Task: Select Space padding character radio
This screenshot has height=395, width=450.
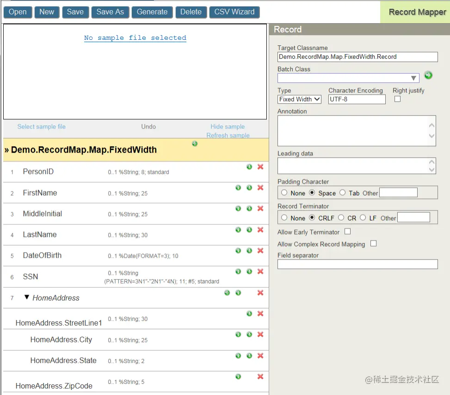Action: pyautogui.click(x=312, y=192)
